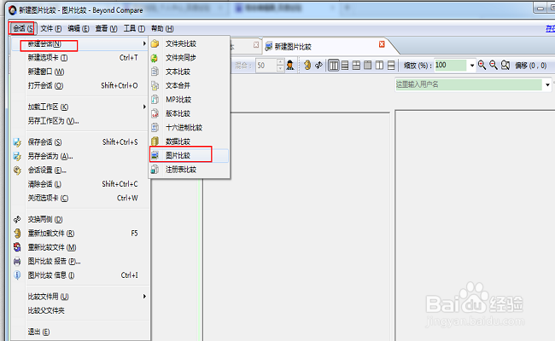555x341 pixels.
Task: Click 新建窗口 (W) menu entry
Action: [x=79, y=72]
